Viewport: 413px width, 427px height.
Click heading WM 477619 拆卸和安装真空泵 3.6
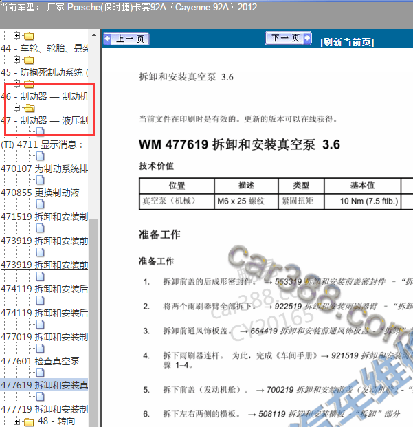point(239,144)
